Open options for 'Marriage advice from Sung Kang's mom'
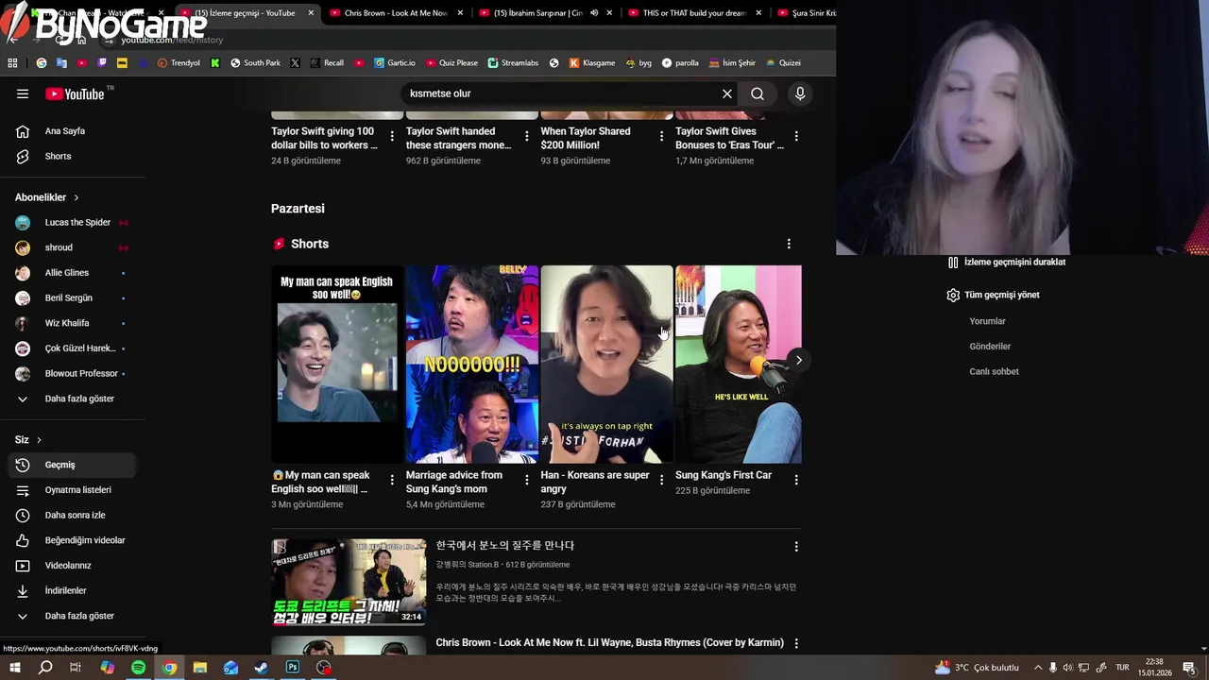1209x680 pixels. [x=527, y=480]
